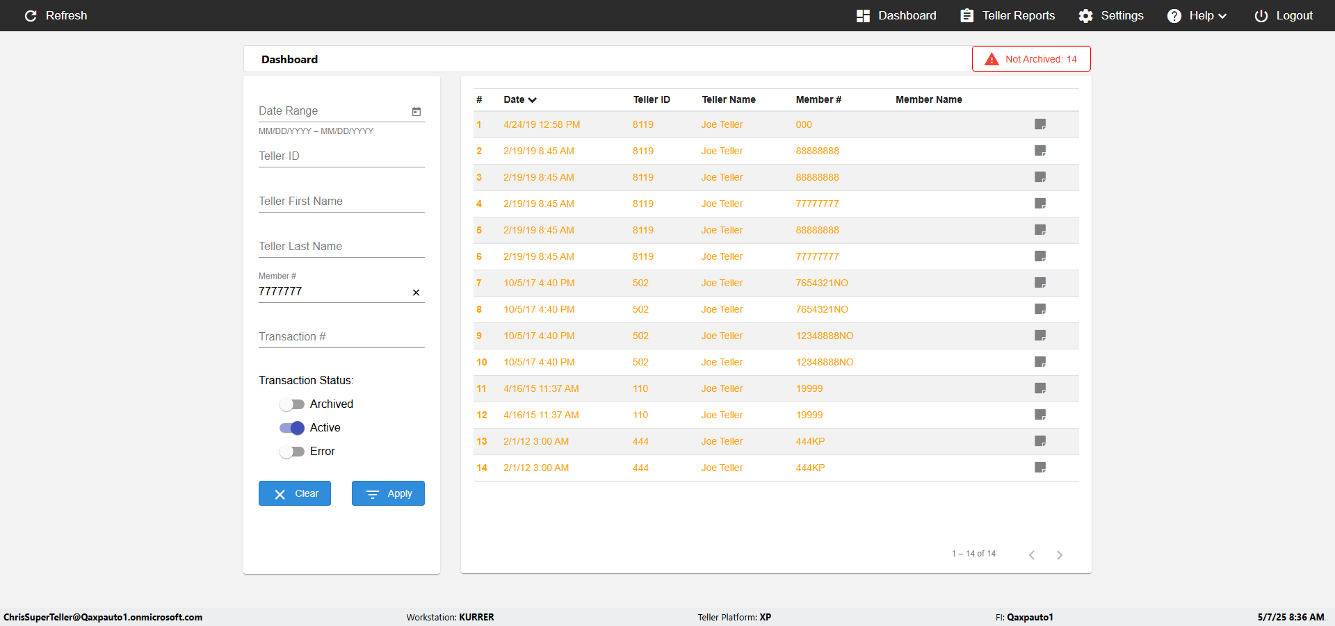Image resolution: width=1335 pixels, height=626 pixels.
Task: Click the Not Archived warning icon
Action: point(992,59)
